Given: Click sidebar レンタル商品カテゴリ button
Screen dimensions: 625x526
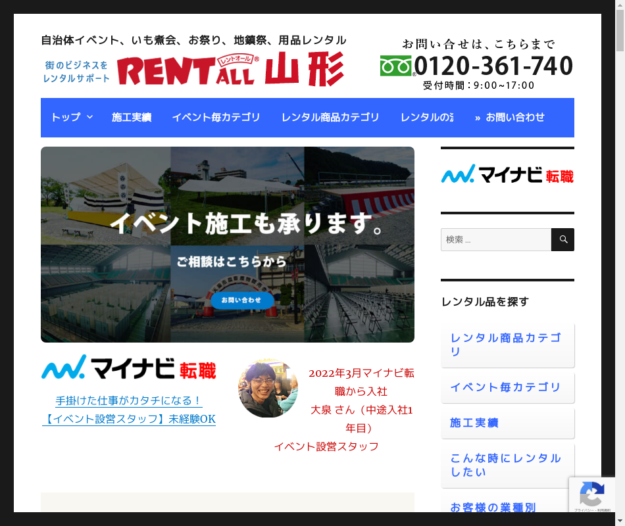Looking at the screenshot, I should [507, 345].
